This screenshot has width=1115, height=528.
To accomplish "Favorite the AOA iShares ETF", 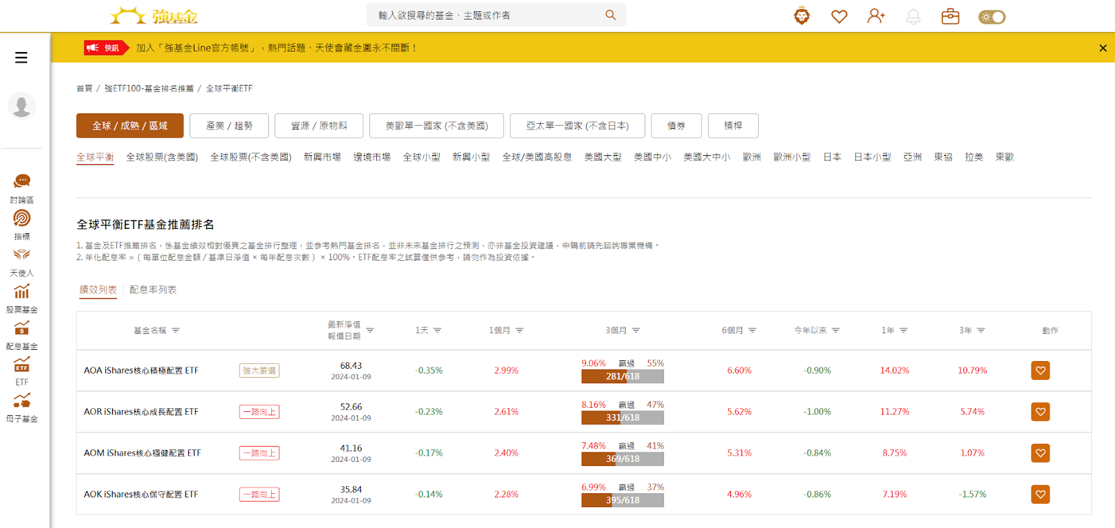I will pos(1040,371).
